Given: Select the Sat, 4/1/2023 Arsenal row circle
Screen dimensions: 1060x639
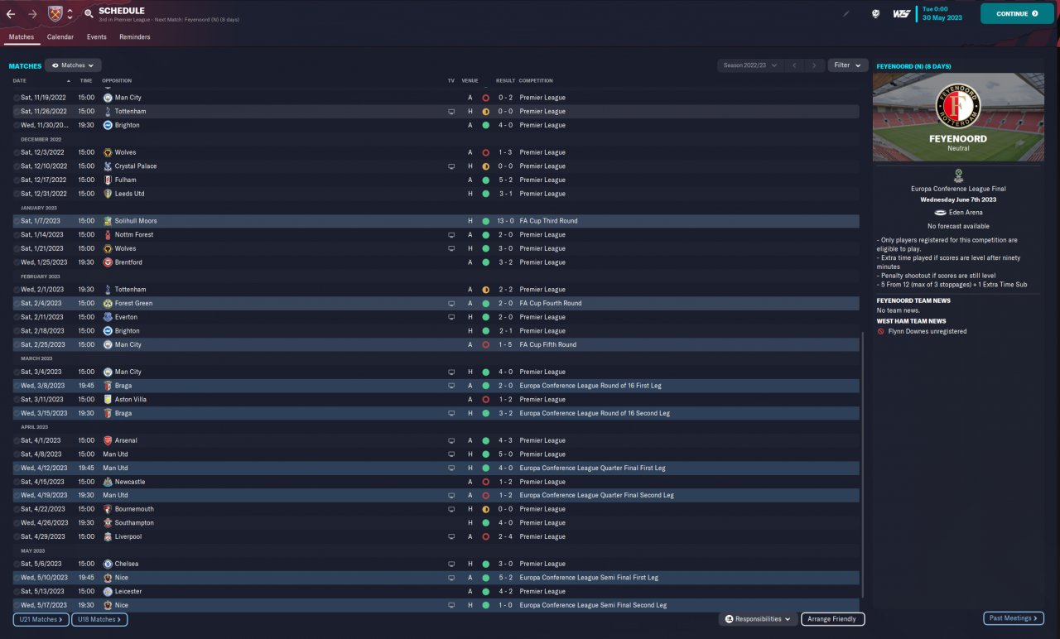Looking at the screenshot, I should coord(17,440).
